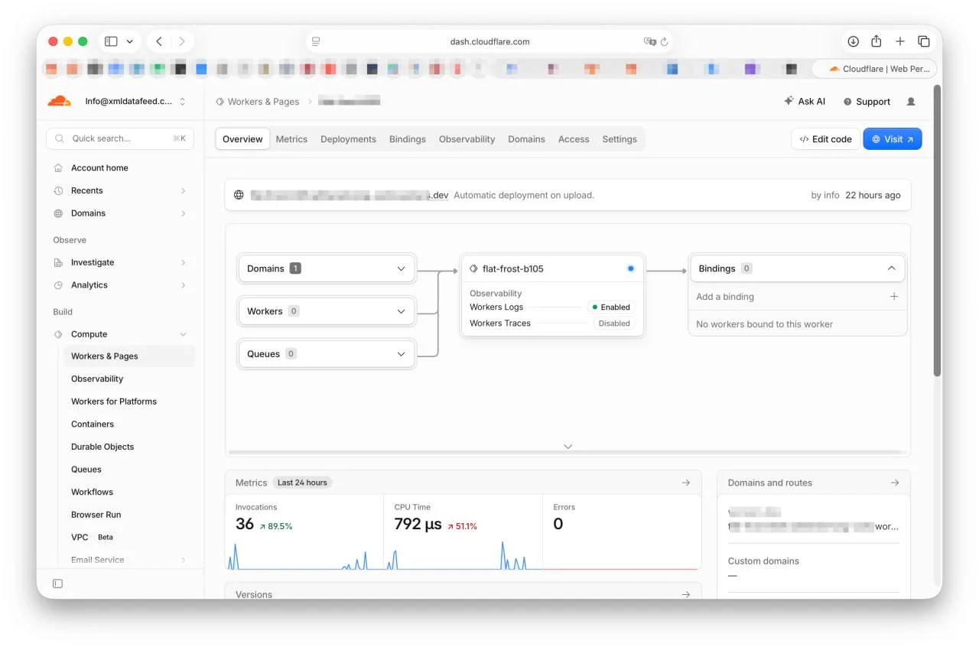Expand the Queues dropdown node
Viewport: 979px width, 647px height.
327,354
